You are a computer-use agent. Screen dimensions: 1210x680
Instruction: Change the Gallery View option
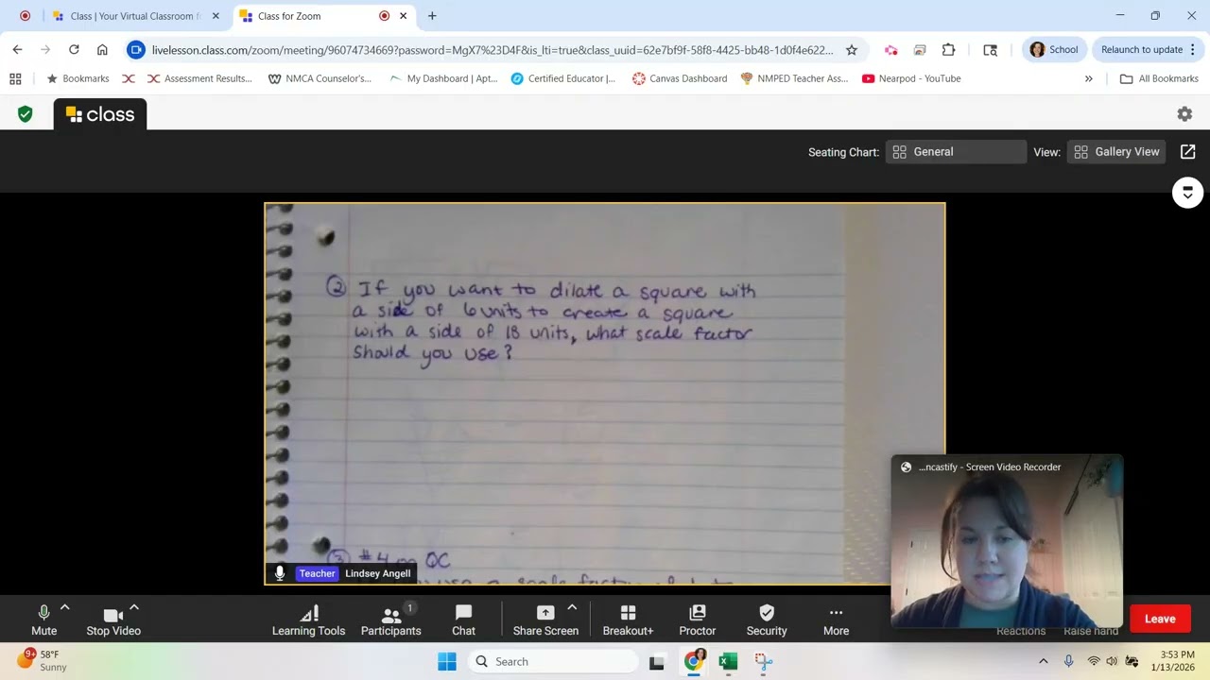1117,152
